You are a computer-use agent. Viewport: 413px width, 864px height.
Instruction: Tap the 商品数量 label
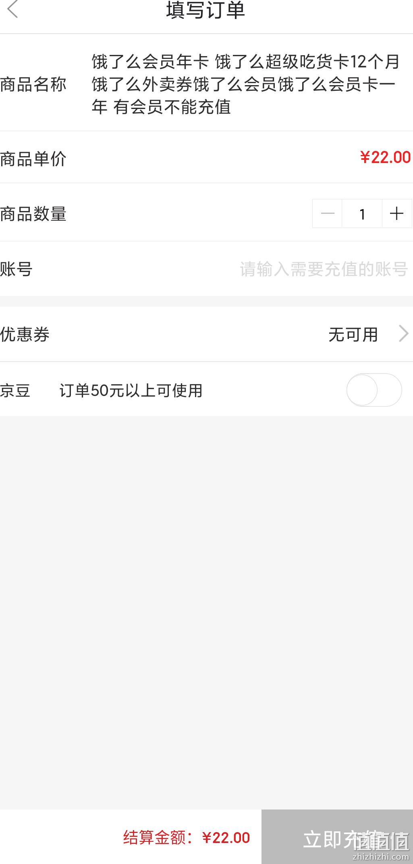33,214
